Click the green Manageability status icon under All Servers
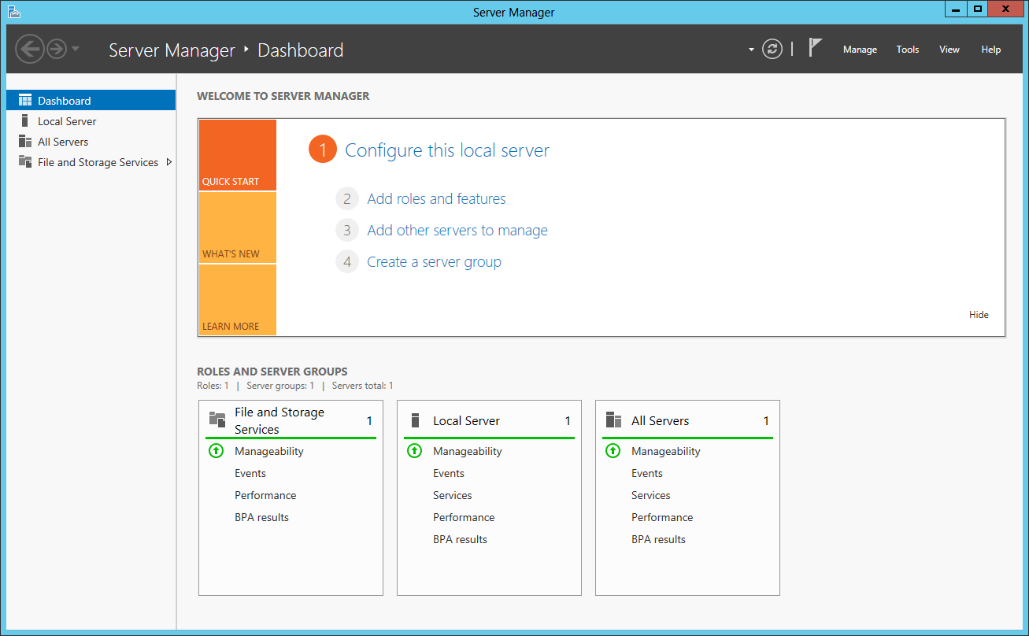This screenshot has height=636, width=1029. point(613,450)
